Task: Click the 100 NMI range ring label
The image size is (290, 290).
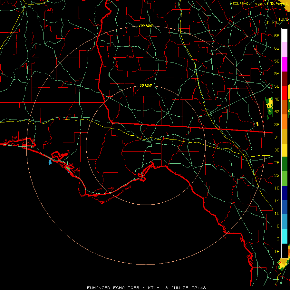Action: pos(146,26)
